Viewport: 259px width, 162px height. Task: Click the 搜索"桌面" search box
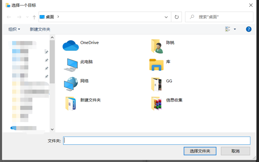[x=219, y=17]
